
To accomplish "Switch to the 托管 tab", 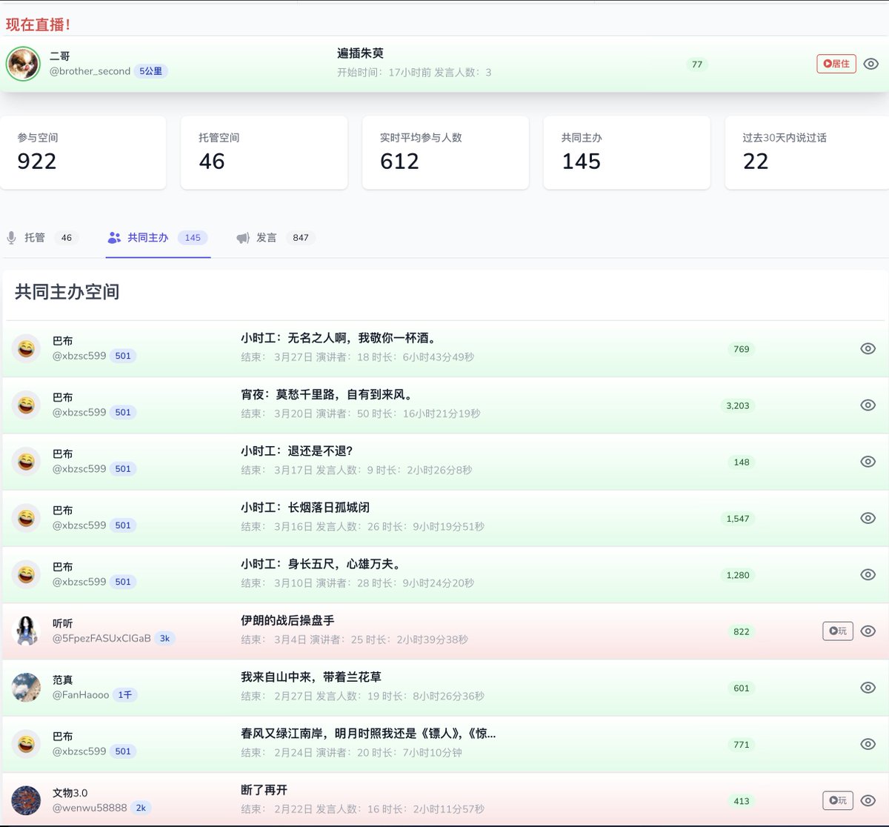I will (x=42, y=238).
